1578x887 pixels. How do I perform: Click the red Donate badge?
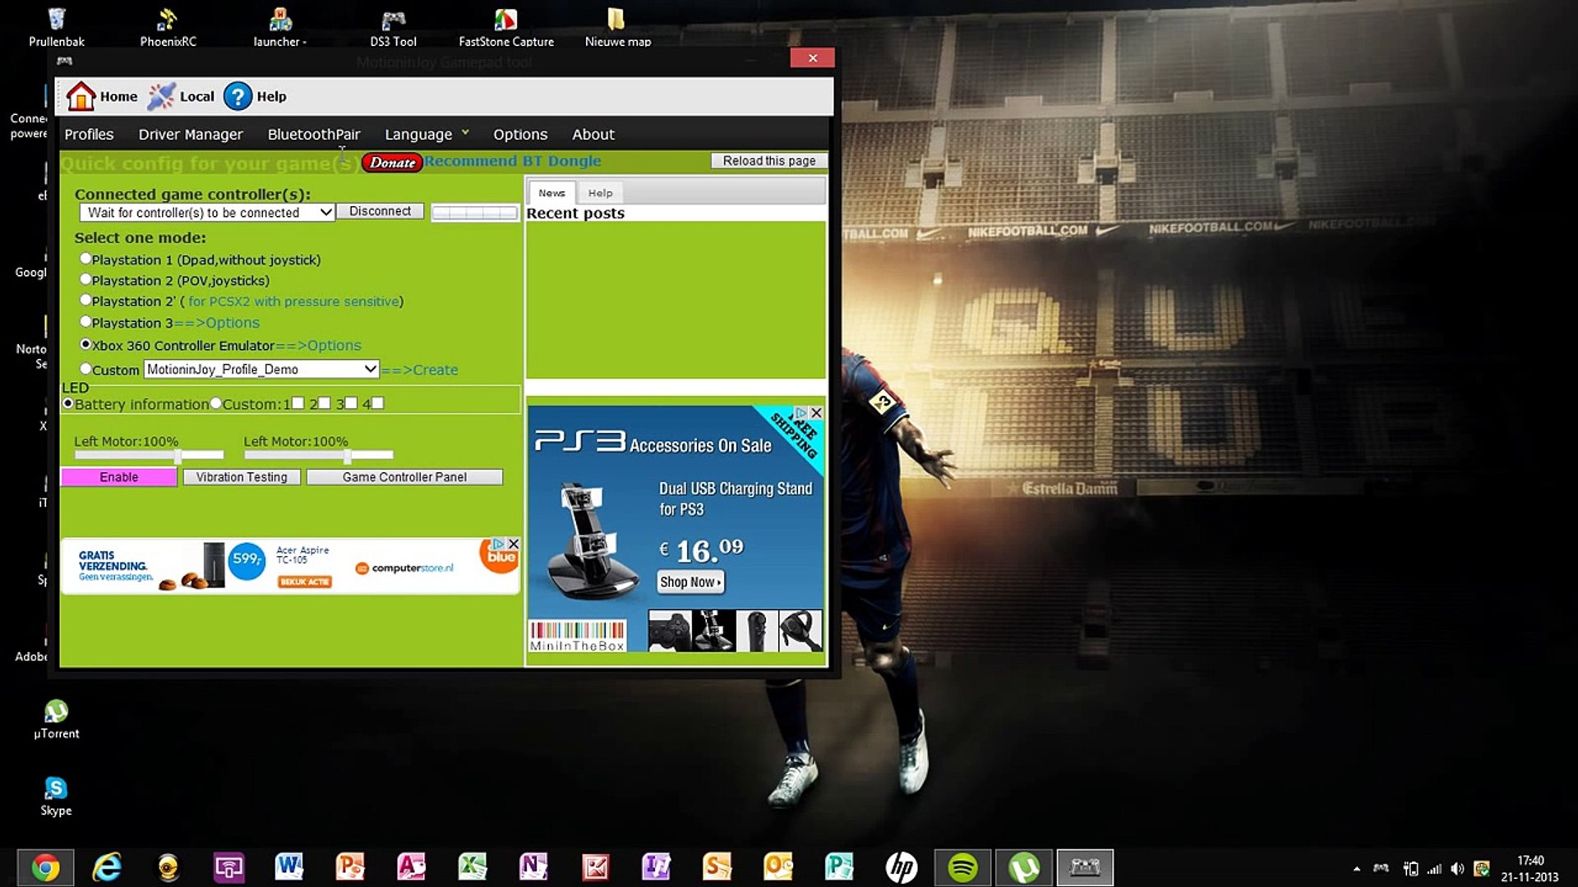[x=392, y=163]
